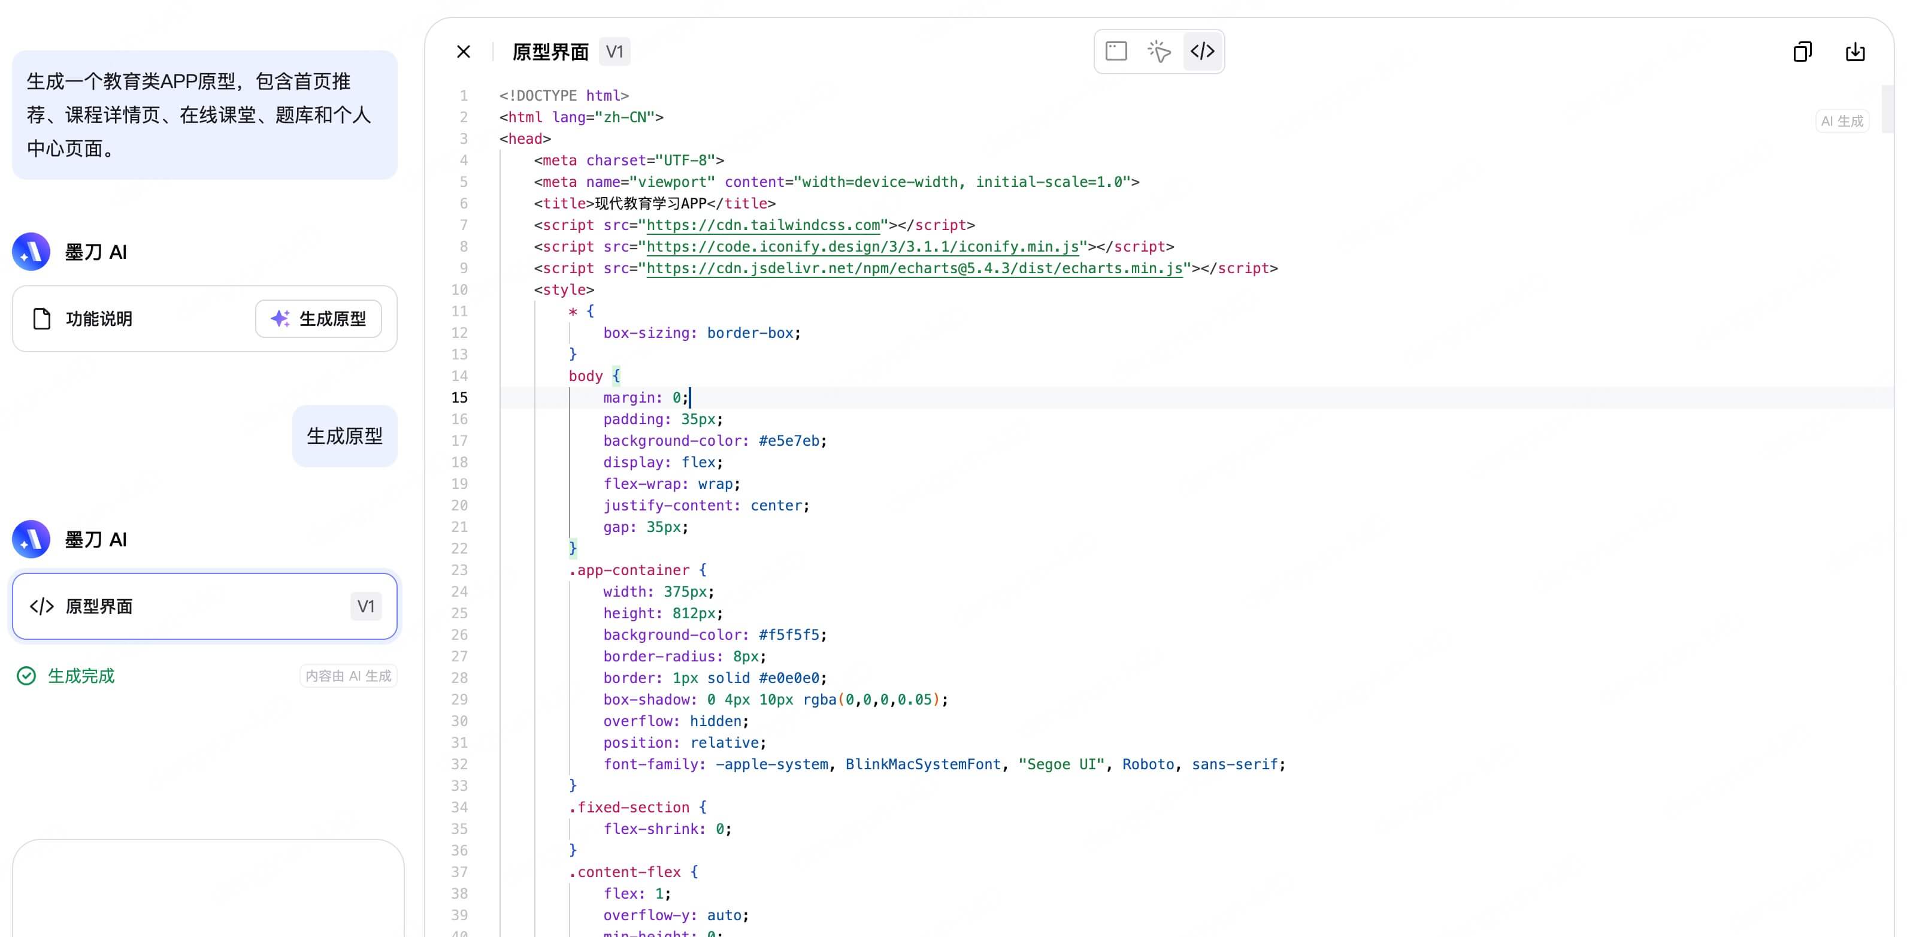Click the title text 现代教育学习APP
1907x937 pixels.
(650, 204)
